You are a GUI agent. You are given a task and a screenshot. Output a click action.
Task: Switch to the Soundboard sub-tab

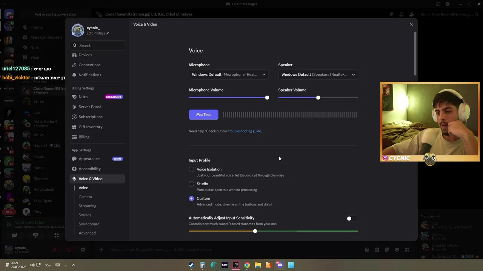(89, 224)
